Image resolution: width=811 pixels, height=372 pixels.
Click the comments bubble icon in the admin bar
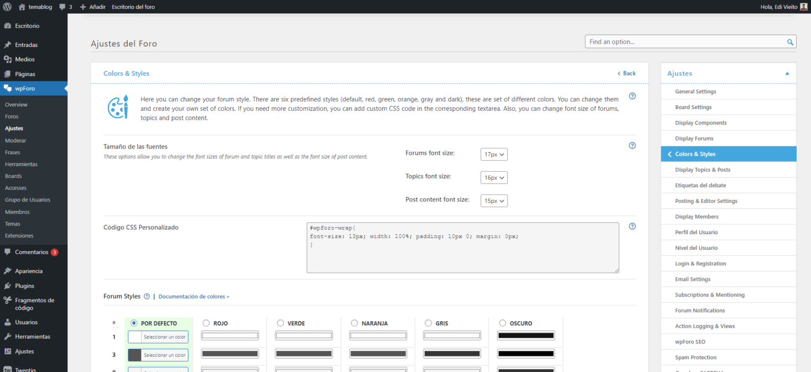point(62,6)
